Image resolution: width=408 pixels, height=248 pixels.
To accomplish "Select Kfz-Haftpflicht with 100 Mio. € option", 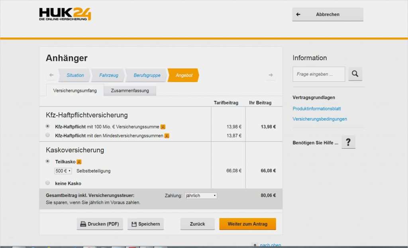I will pyautogui.click(x=48, y=126).
